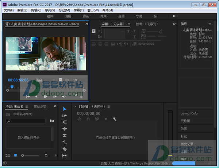Open the 信息 panel menu
This screenshot has width=219, height=168.
tap(210, 24)
